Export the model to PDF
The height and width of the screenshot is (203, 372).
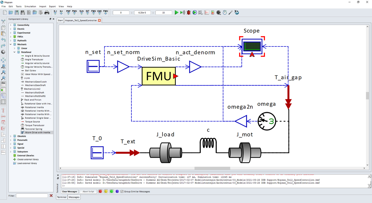(x=68, y=12)
